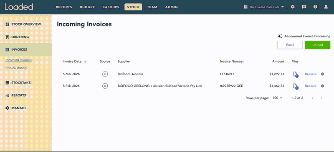Open Incoming Invoices sidebar link
The image size is (334, 152).
tap(18, 60)
